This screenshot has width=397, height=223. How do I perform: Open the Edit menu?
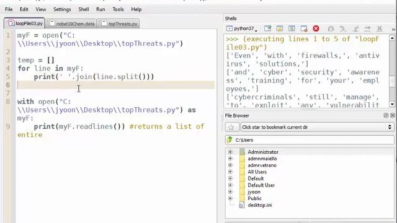[x=24, y=9]
